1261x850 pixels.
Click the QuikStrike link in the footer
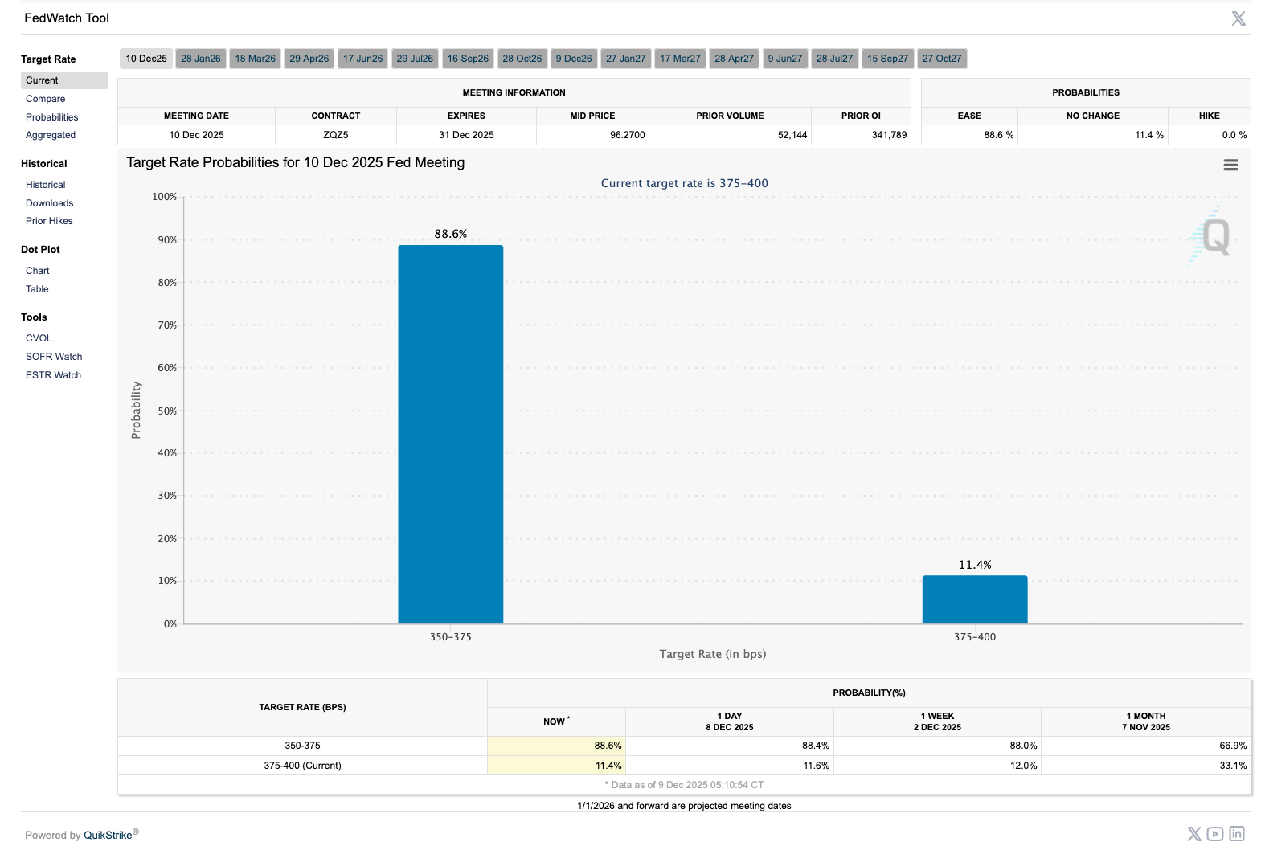(108, 835)
